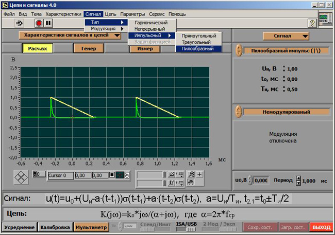Open the Характеристики menu
The width and height of the screenshot is (335, 235).
[63, 14]
